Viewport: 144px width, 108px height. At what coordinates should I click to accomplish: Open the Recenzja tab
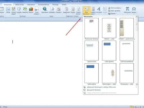tap(55, 4)
